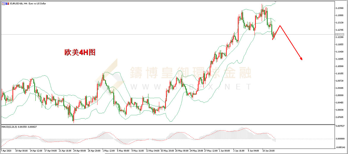Click the 1.13980 price level label

340,8
